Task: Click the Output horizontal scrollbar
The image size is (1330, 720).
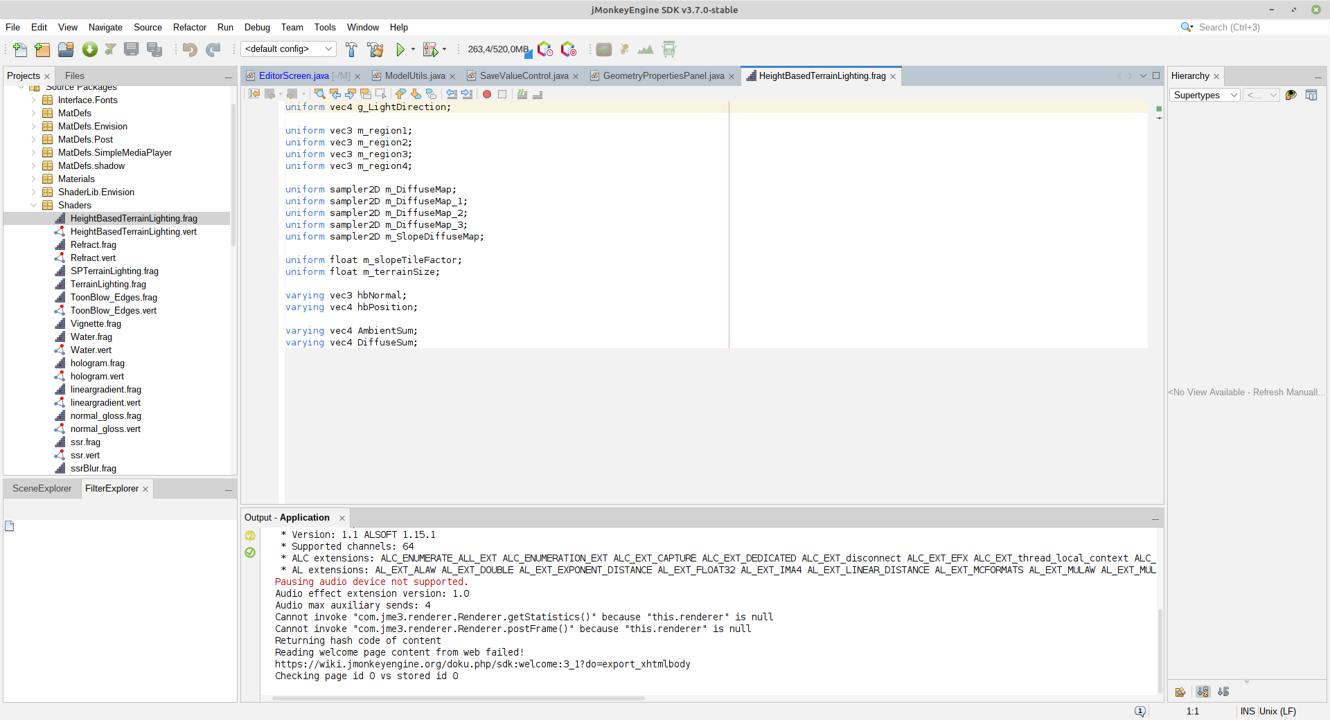Action: tap(459, 699)
